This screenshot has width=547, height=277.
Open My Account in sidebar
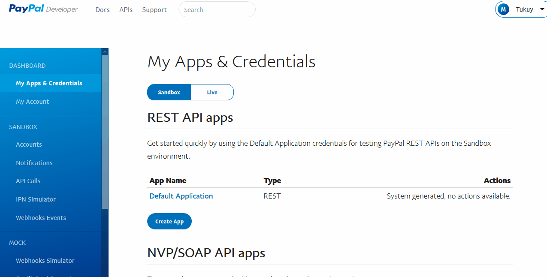click(33, 102)
